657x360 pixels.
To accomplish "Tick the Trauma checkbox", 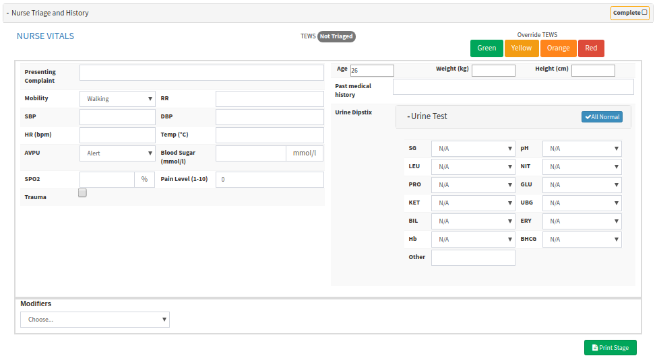I will pos(82,193).
